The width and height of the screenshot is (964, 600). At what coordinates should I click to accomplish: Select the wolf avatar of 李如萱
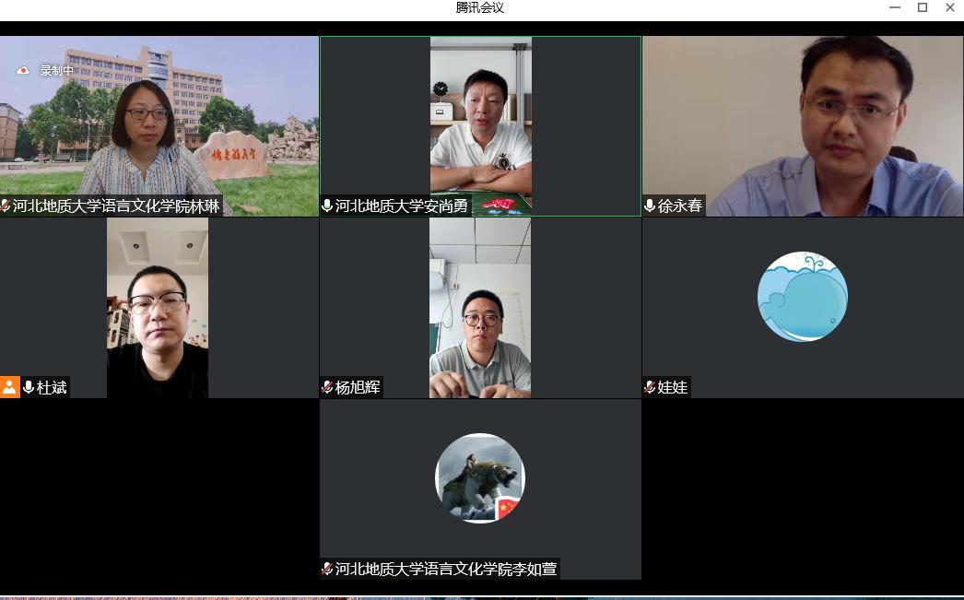(479, 477)
